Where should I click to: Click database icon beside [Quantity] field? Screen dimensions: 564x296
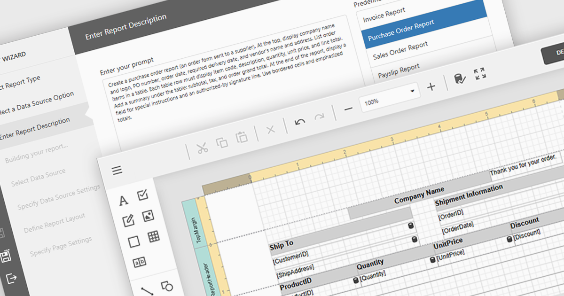click(x=356, y=280)
